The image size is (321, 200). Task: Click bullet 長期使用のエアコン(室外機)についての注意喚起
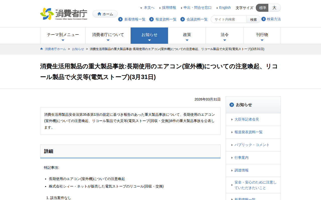tap(87, 179)
